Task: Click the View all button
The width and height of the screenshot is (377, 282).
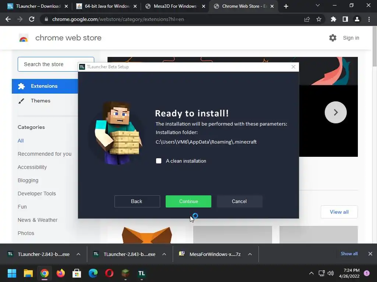Action: (x=339, y=212)
